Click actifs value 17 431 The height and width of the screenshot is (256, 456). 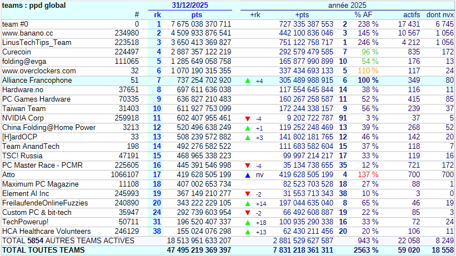pyautogui.click(x=409, y=24)
